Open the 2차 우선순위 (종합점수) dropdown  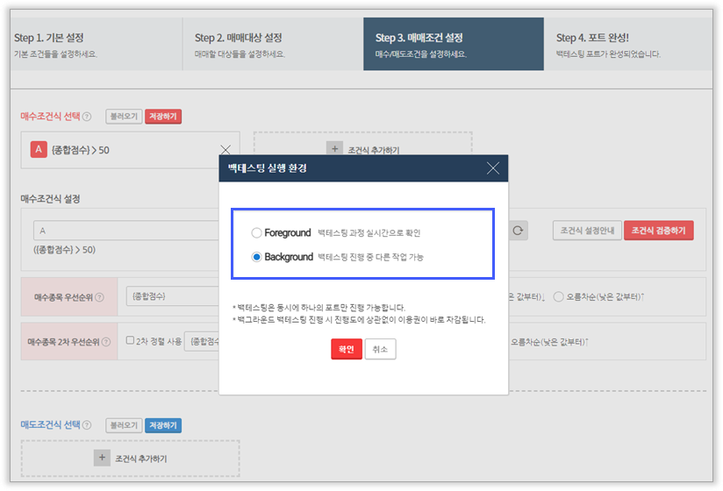tap(202, 341)
